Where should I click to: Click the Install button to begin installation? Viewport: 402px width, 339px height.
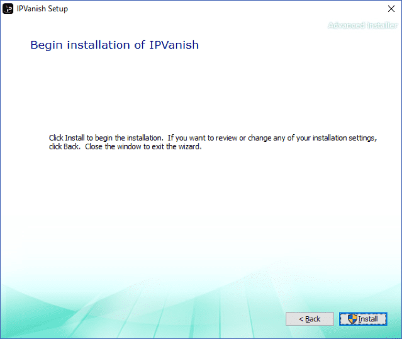click(x=363, y=319)
